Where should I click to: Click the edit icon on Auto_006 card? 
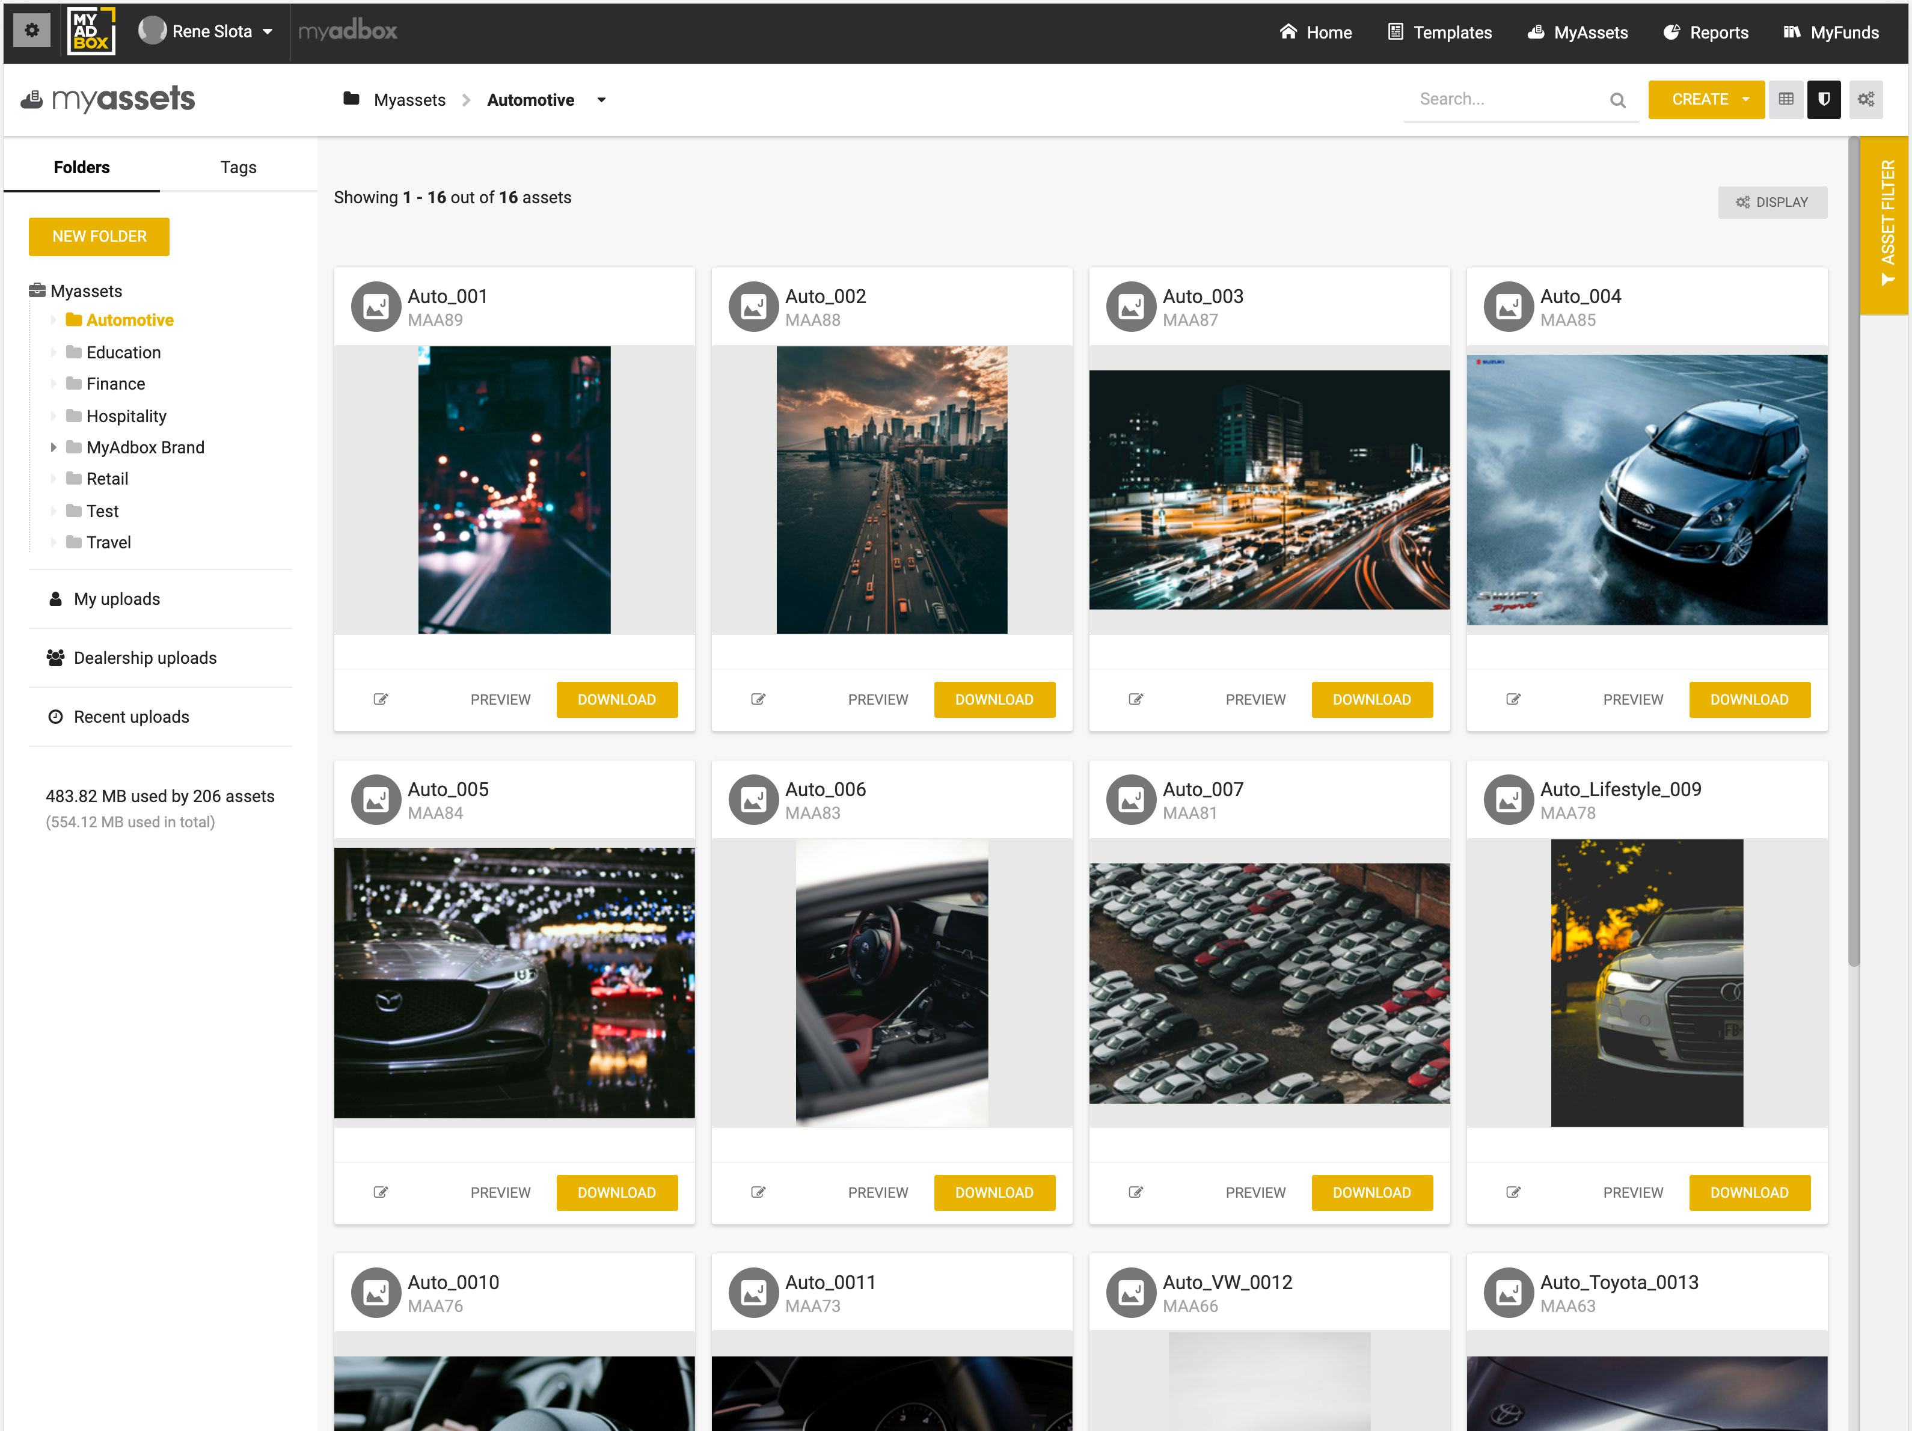coord(758,1192)
